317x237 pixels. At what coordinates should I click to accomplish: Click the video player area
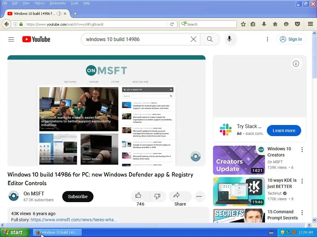click(106, 111)
